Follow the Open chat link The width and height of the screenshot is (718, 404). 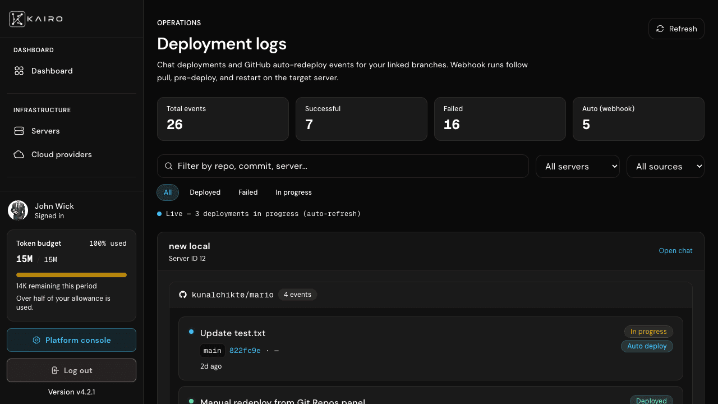pos(675,251)
